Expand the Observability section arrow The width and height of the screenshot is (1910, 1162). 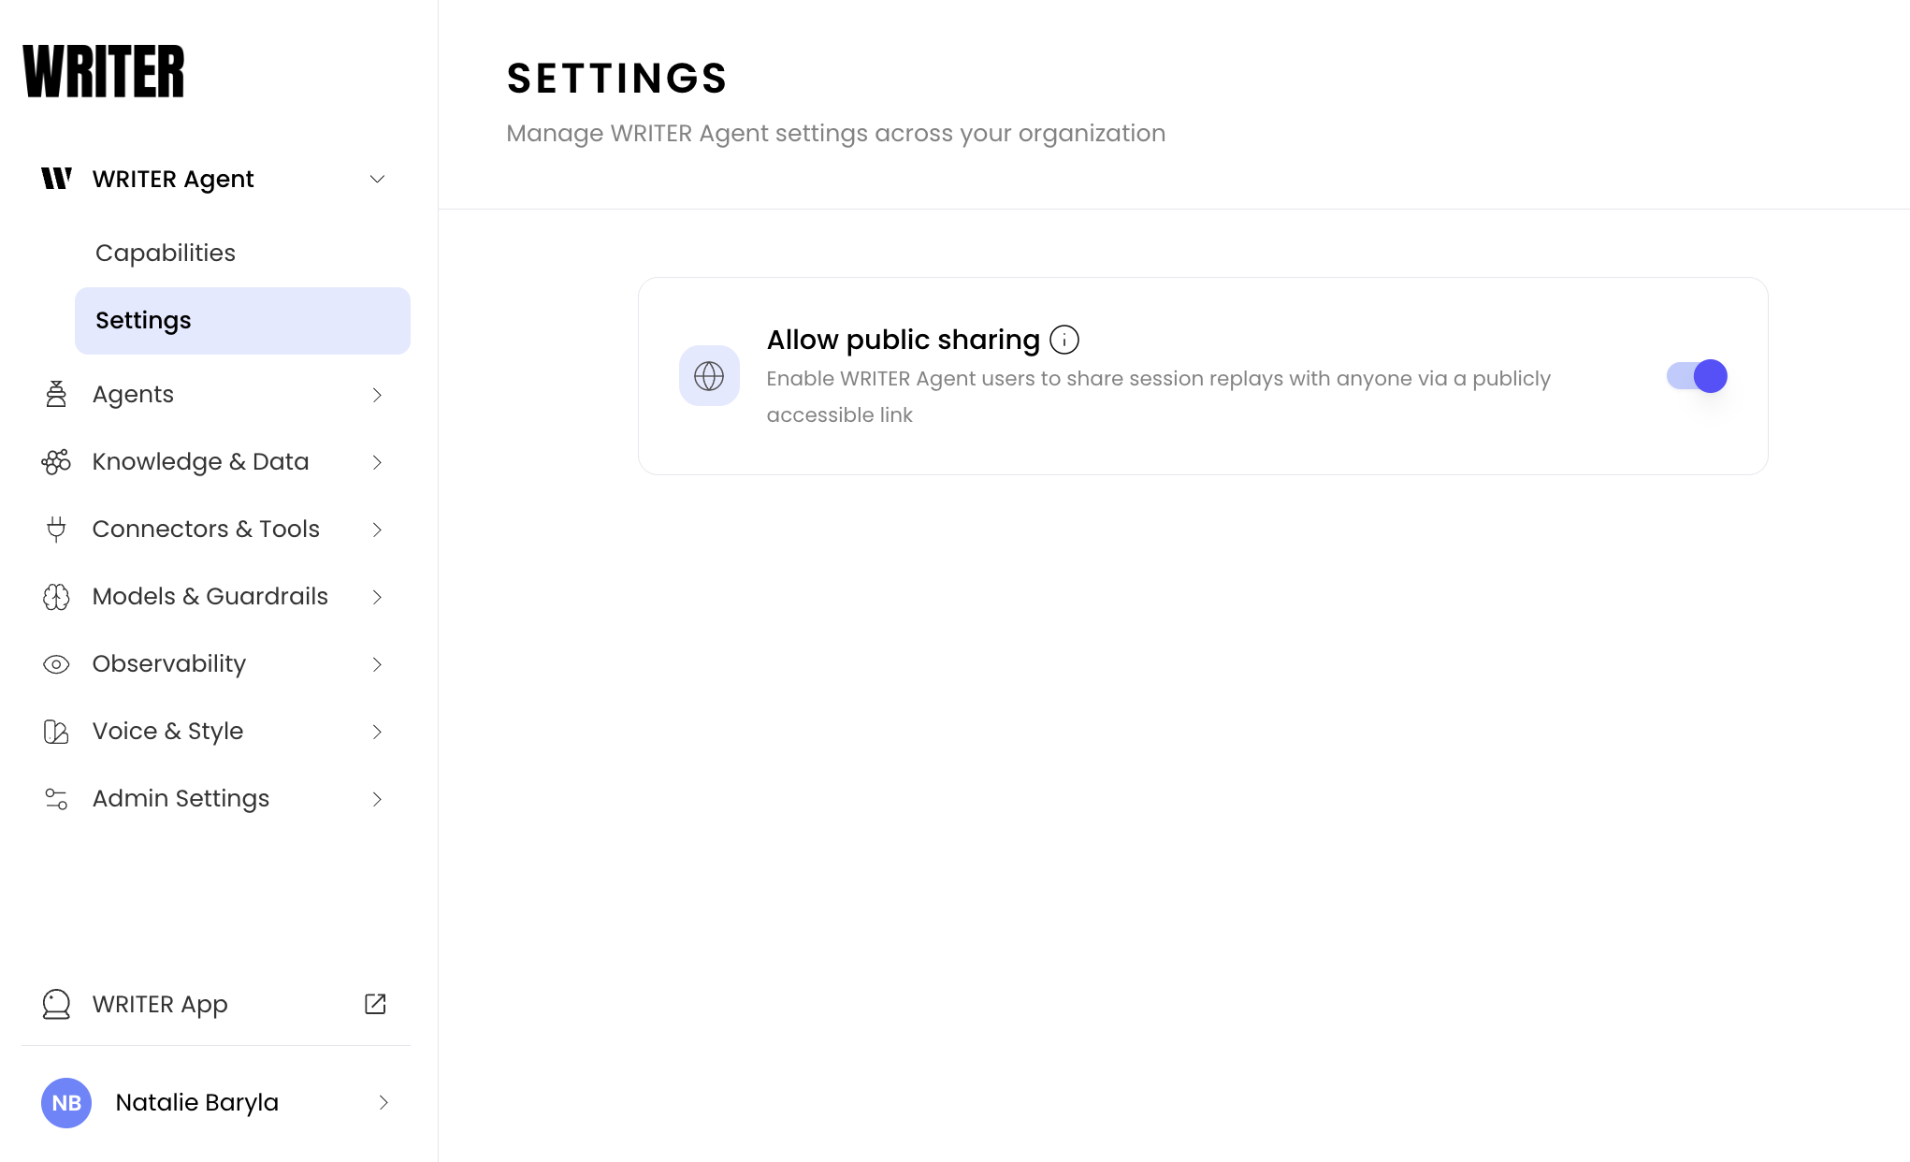(377, 664)
